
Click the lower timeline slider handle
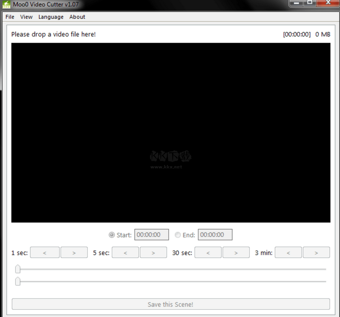coord(18,281)
